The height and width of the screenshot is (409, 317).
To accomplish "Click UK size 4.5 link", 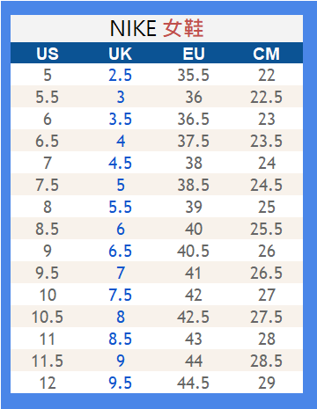I will (x=120, y=163).
